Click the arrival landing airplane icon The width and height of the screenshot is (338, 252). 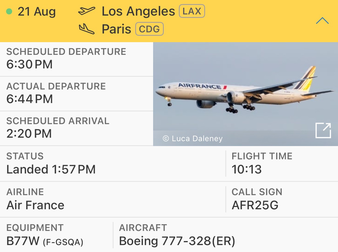coord(86,29)
